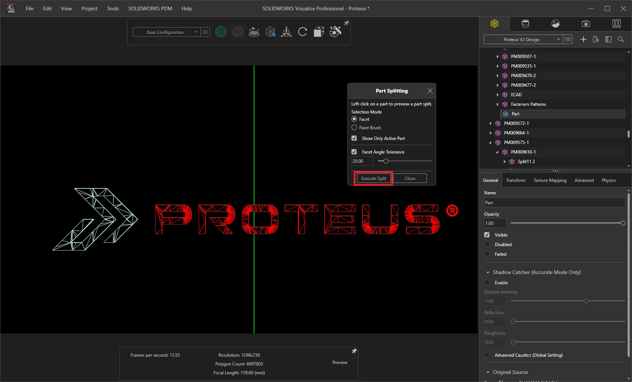Uncheck Show Only Active Part
Image resolution: width=632 pixels, height=382 pixels.
point(354,138)
